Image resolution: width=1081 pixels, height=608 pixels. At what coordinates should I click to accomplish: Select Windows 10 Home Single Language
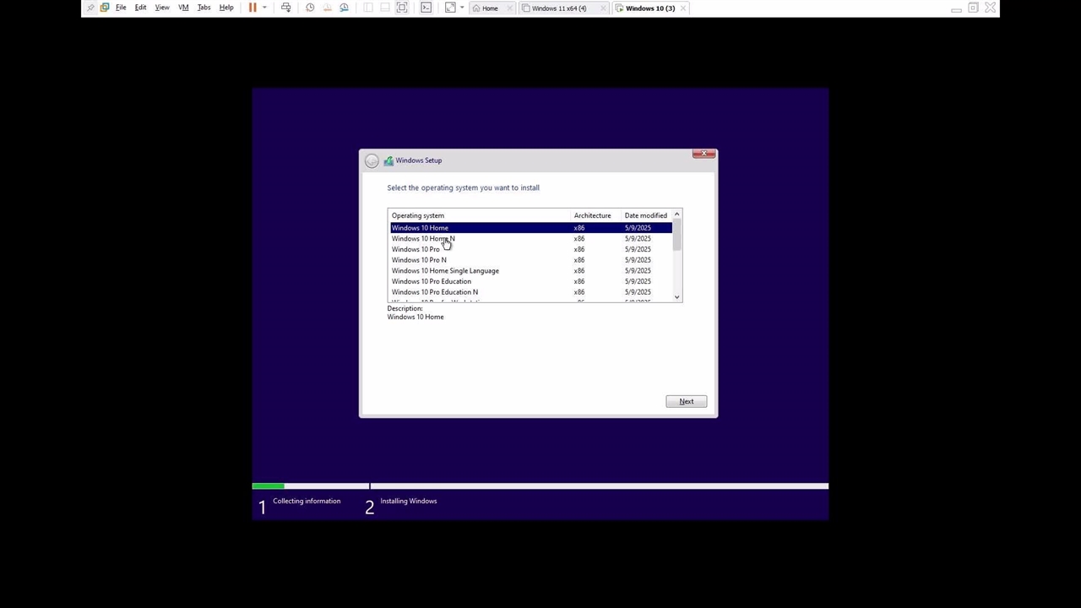(531, 270)
